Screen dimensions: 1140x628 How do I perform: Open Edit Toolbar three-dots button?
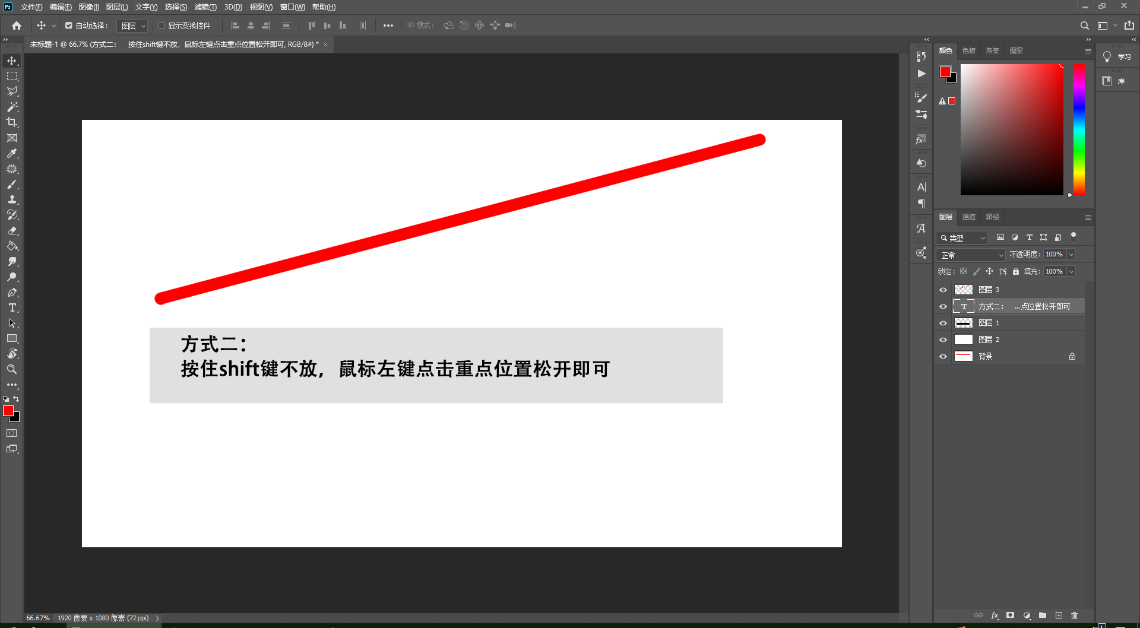click(x=12, y=385)
